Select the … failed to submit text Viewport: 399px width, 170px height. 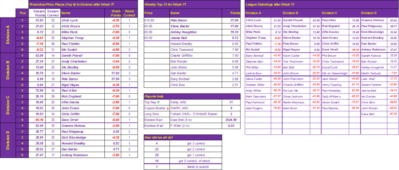[196, 167]
